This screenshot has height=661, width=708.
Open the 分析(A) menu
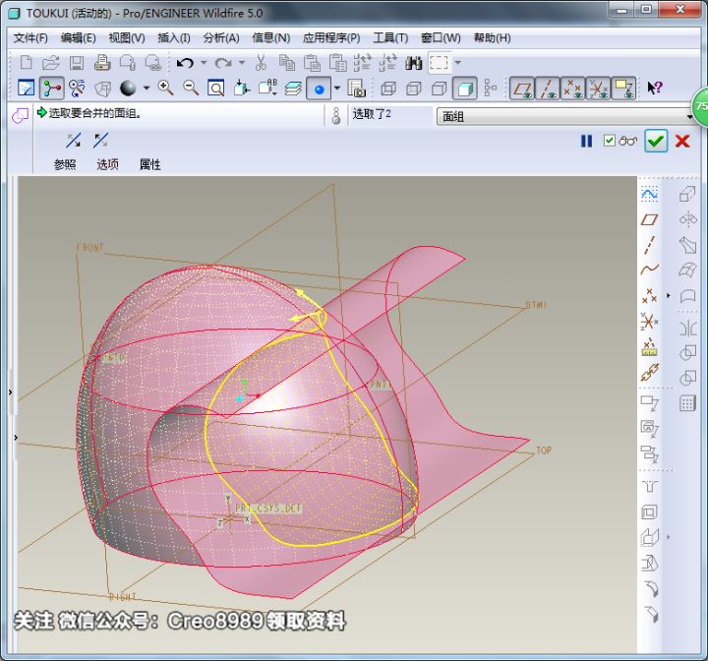click(220, 37)
